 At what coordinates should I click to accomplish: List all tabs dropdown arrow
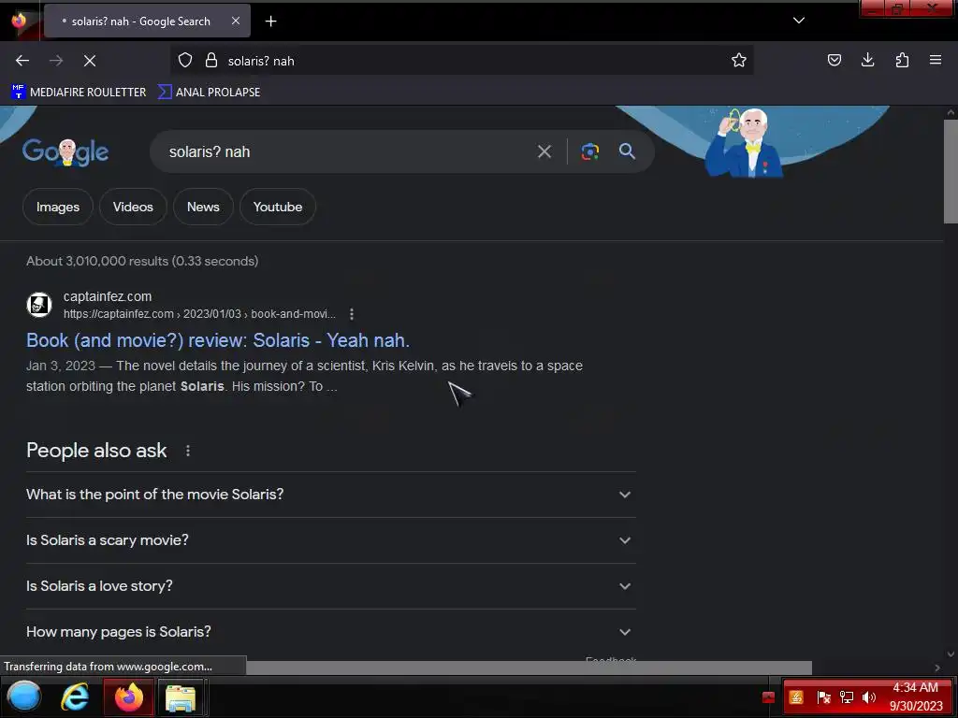coord(799,21)
